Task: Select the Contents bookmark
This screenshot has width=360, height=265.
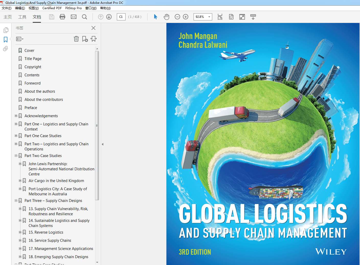Action: (x=32, y=75)
